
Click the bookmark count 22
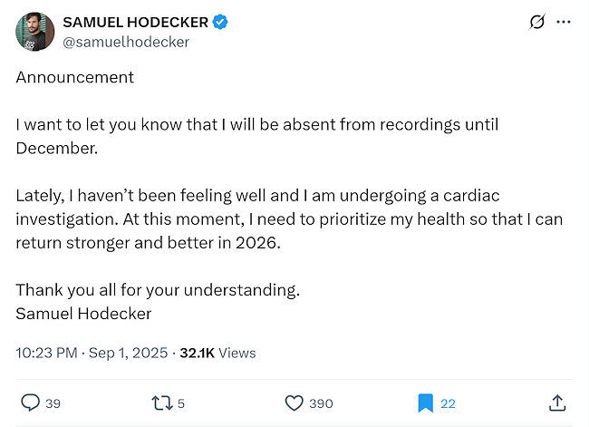(448, 403)
